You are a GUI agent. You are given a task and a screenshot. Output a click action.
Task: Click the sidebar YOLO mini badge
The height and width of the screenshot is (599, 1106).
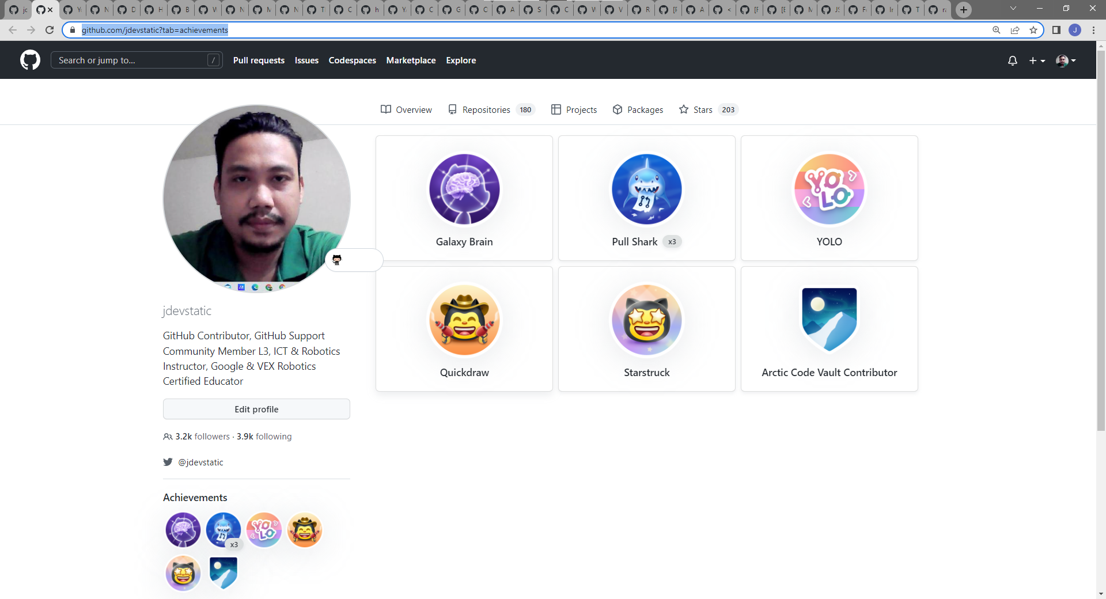(264, 530)
